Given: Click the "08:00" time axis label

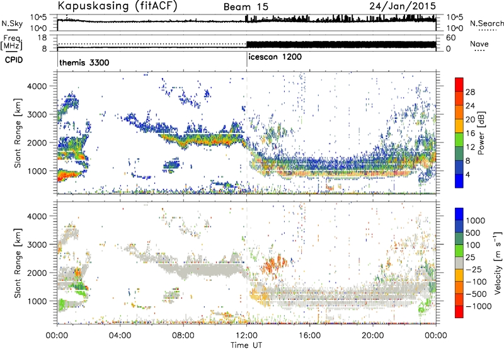Looking at the screenshot, I should click(x=183, y=336).
